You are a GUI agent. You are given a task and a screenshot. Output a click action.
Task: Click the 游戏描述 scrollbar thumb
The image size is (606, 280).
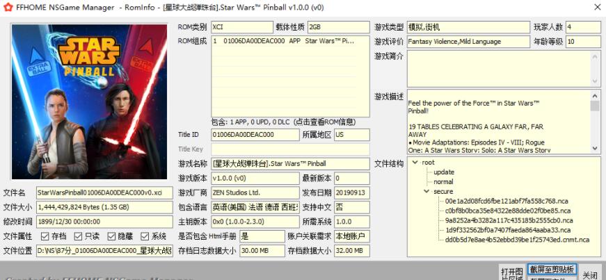click(595, 106)
